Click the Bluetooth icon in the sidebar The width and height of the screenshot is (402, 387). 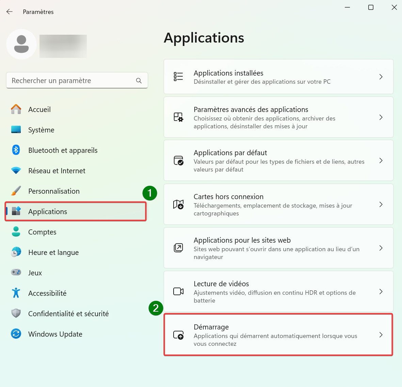pos(16,150)
